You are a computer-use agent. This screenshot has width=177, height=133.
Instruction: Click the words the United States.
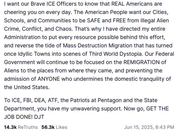click(x=27, y=87)
